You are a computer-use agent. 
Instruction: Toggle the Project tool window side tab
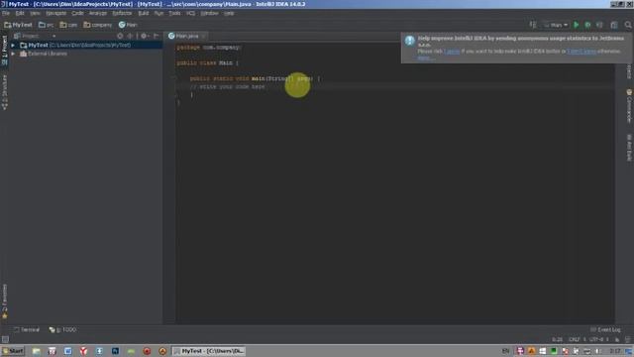[x=4, y=51]
